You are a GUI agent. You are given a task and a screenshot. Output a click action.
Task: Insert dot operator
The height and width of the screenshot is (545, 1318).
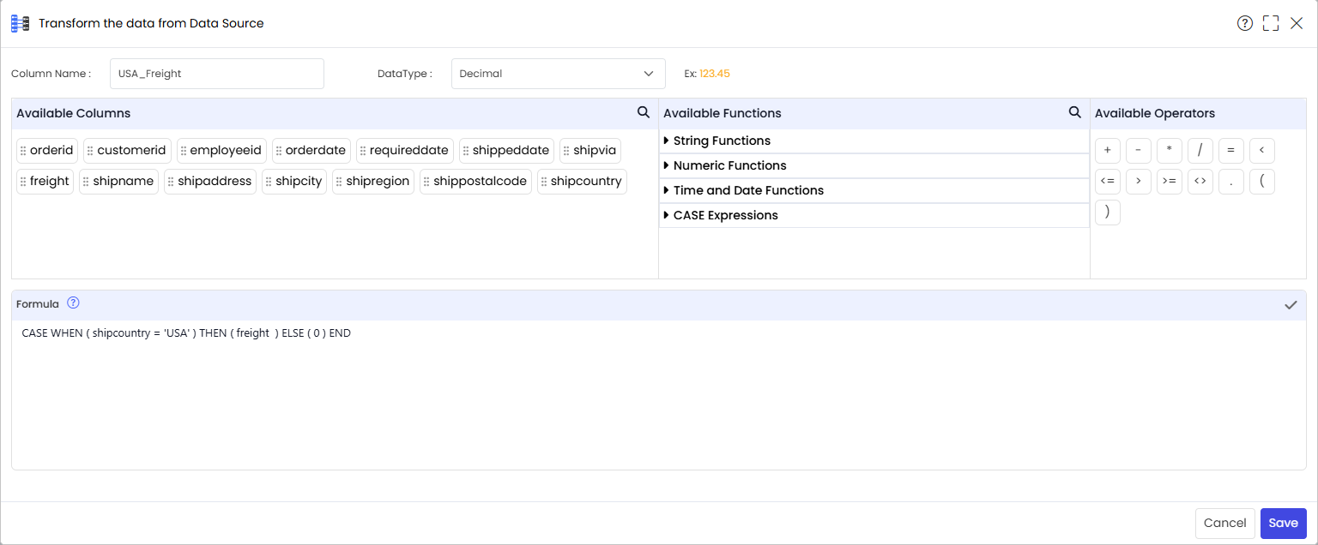(1231, 182)
